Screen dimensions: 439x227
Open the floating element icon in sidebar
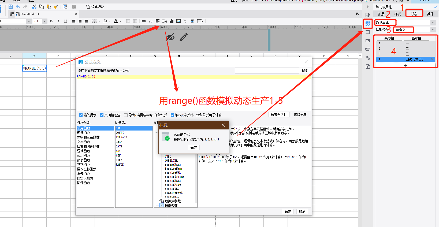coord(368,32)
